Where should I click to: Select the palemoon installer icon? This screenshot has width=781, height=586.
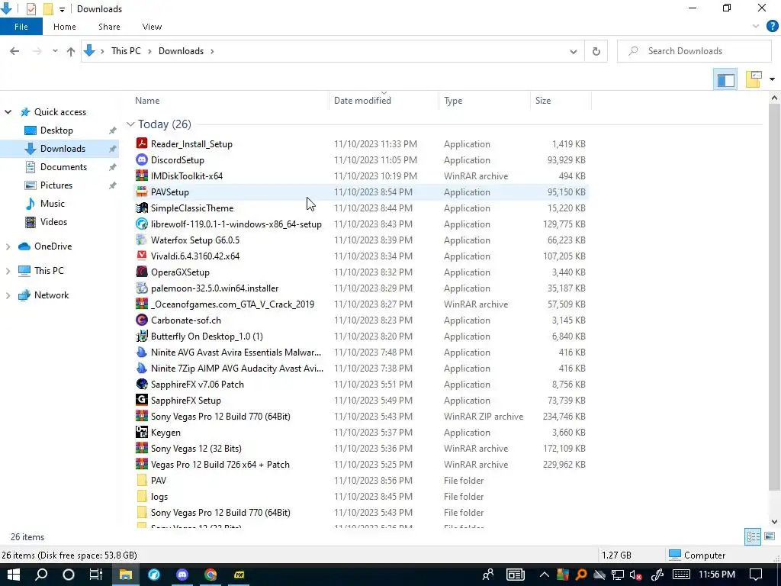pos(142,288)
